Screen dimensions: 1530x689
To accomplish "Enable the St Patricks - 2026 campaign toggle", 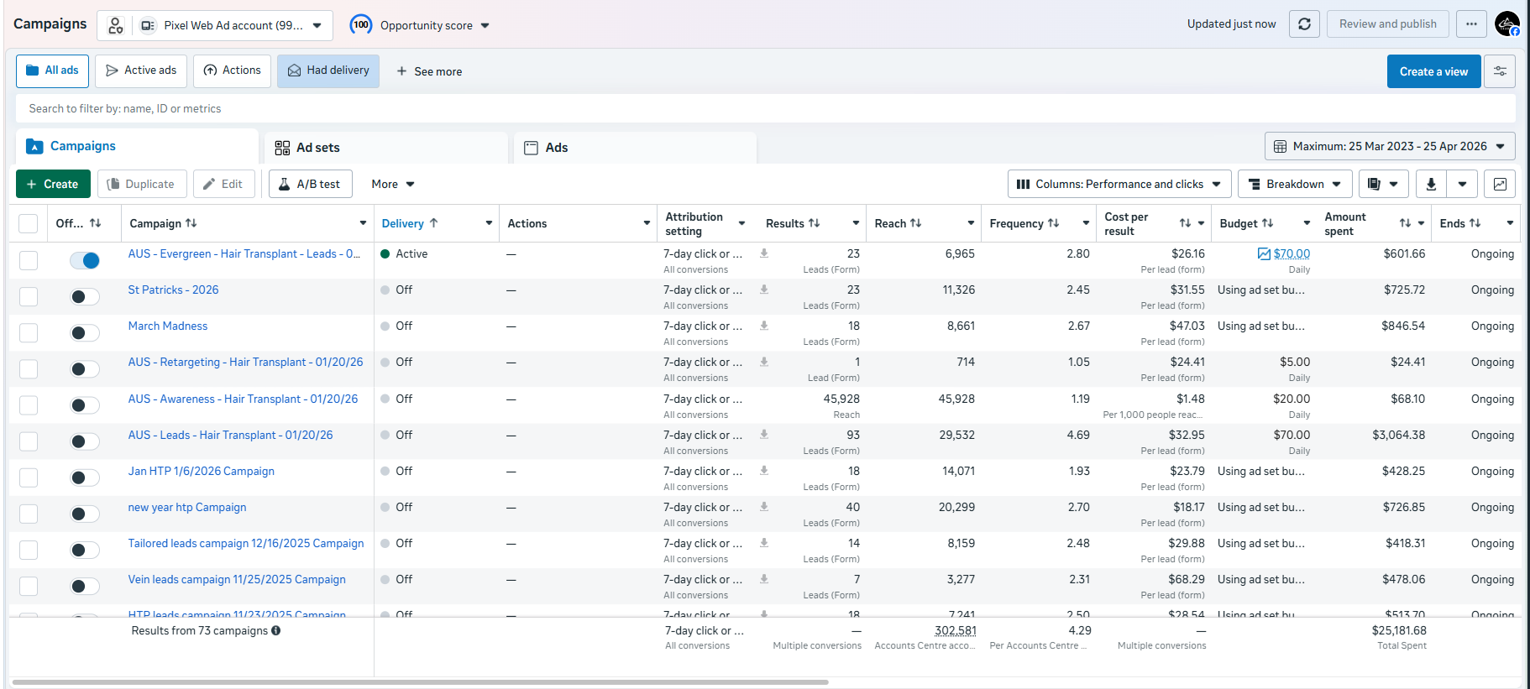I will point(85,296).
